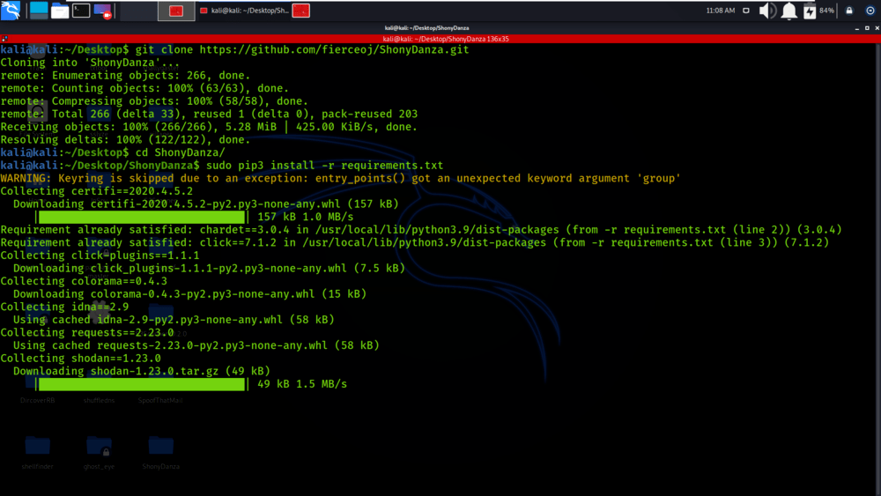Minimize the ShonyDanza terminal window
The width and height of the screenshot is (881, 496).
857,28
